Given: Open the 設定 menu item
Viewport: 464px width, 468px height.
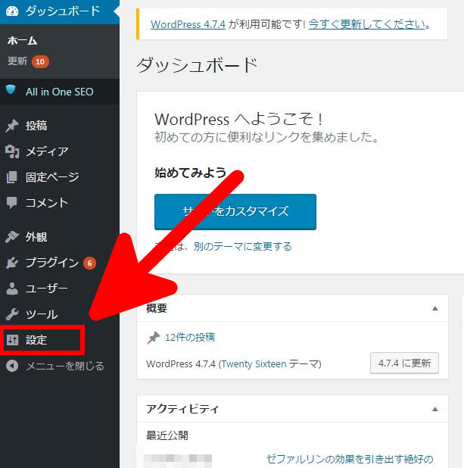Looking at the screenshot, I should 36,340.
